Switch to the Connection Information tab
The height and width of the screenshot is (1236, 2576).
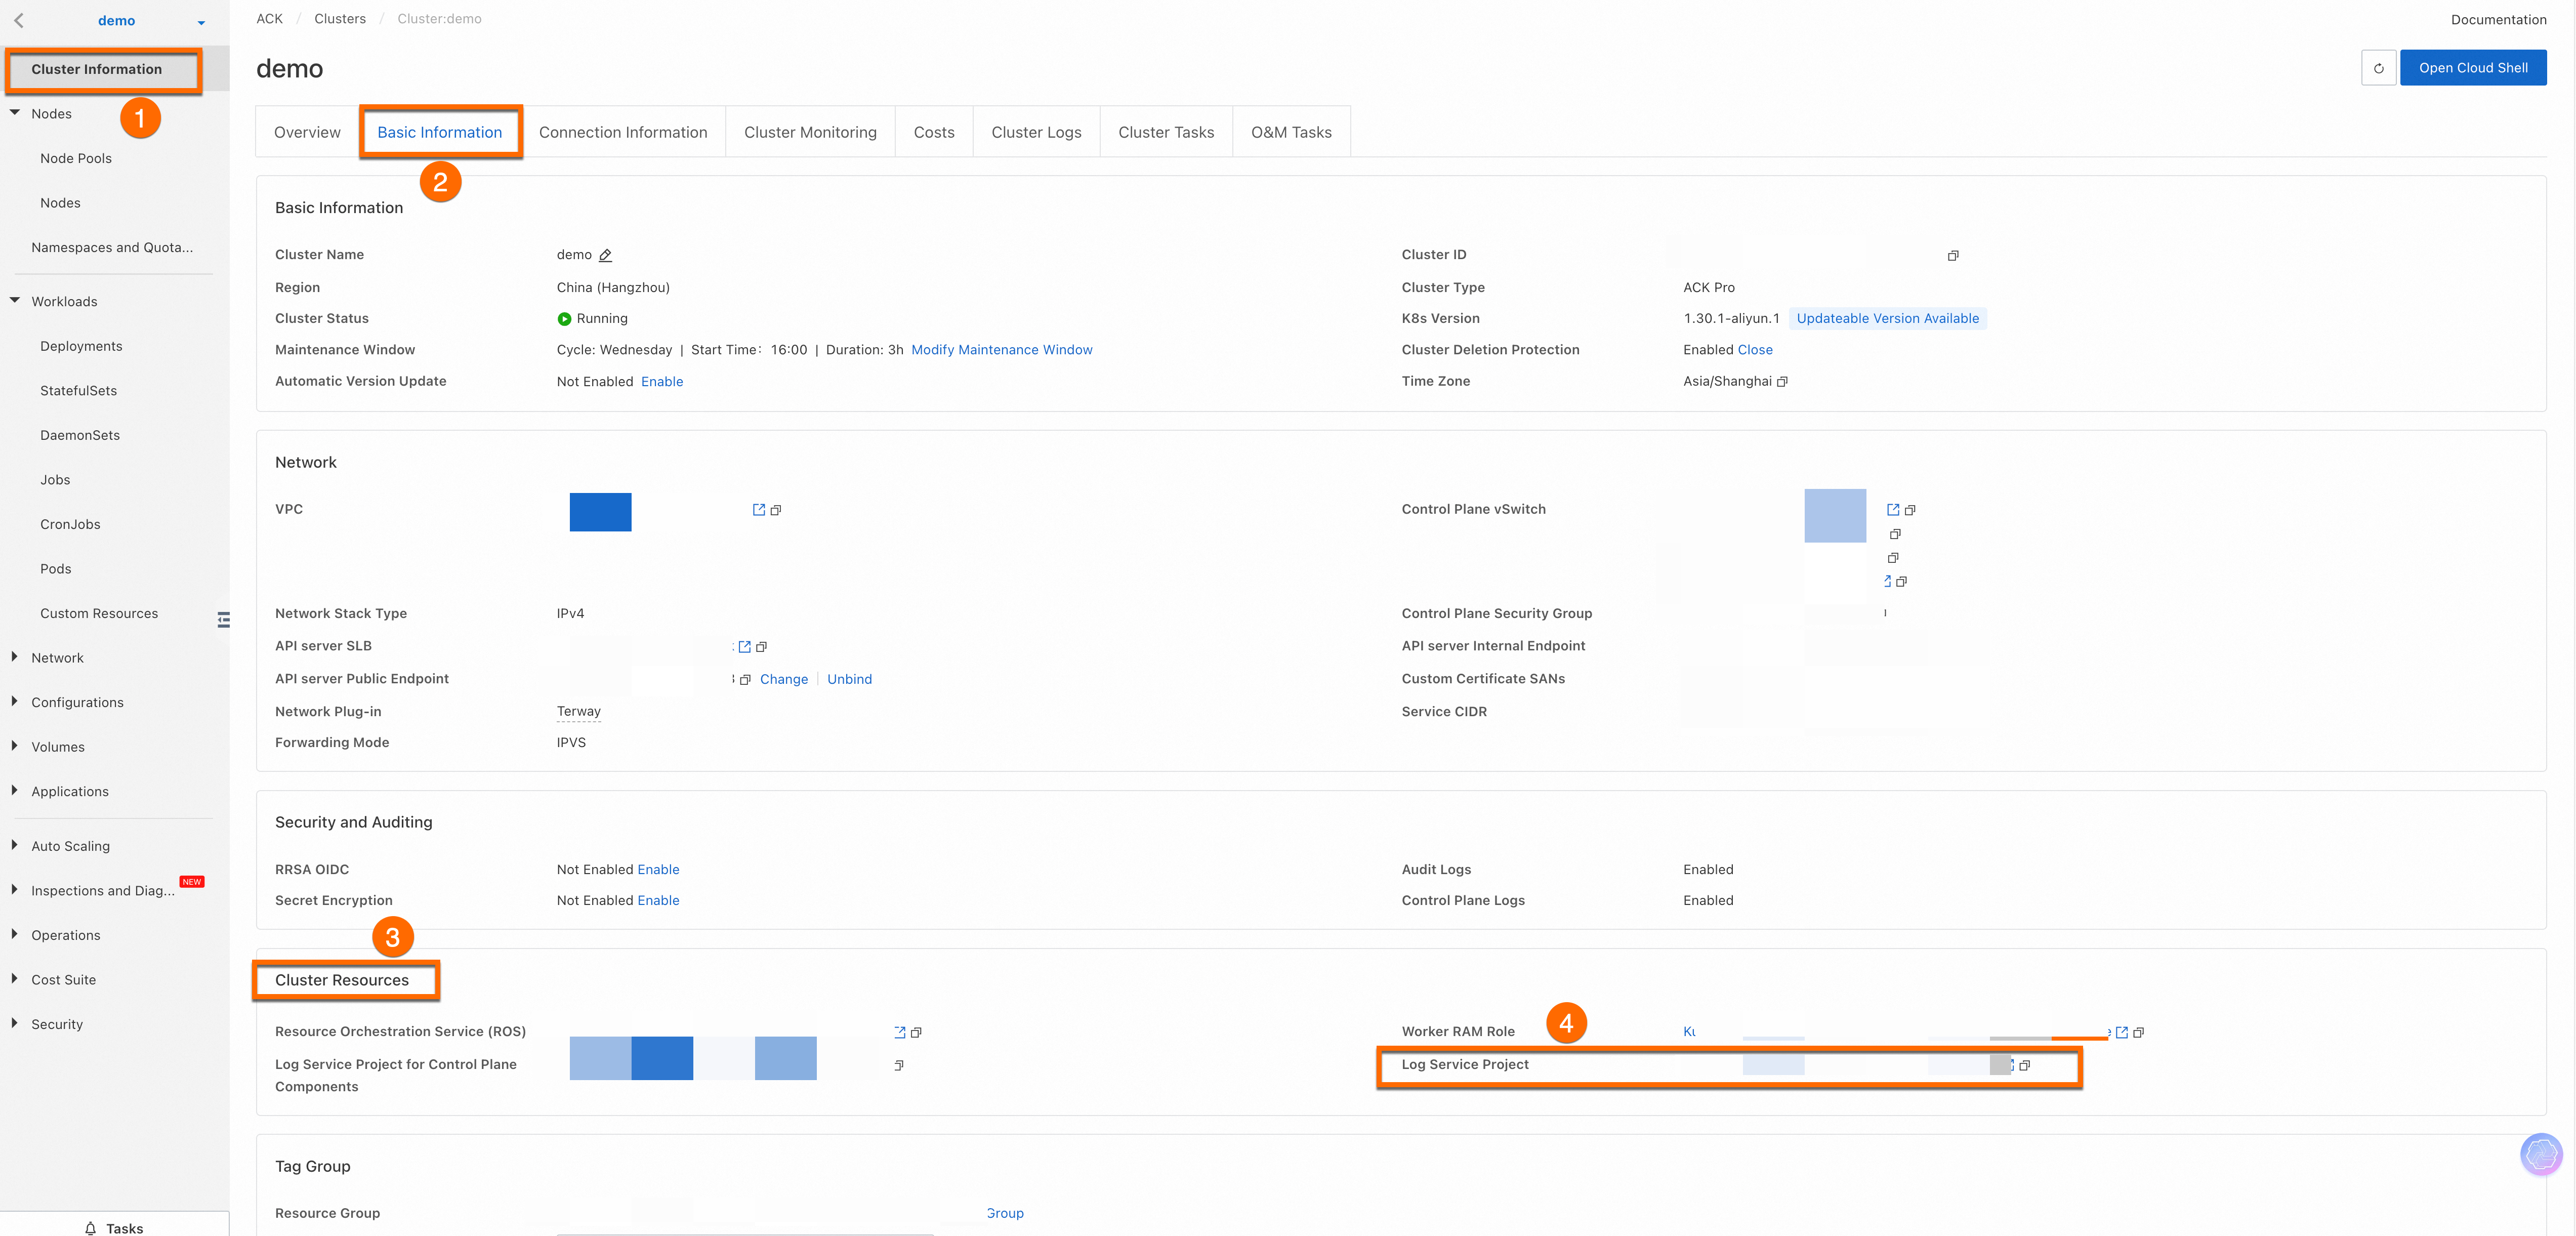click(622, 132)
